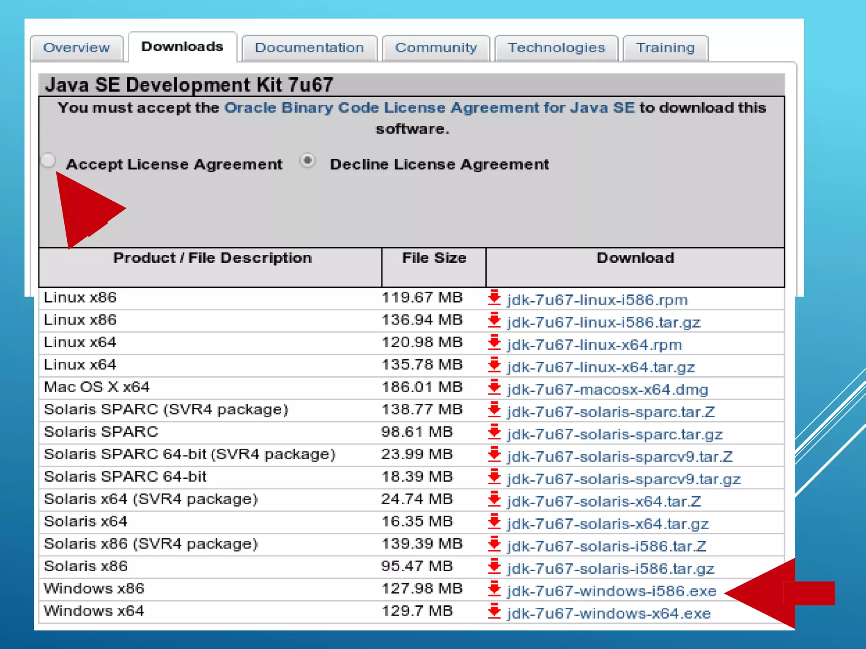Screen dimensions: 866x649
Task: Click download icon beside jdk-7u67-linux-x64.rpm
Action: click(494, 343)
